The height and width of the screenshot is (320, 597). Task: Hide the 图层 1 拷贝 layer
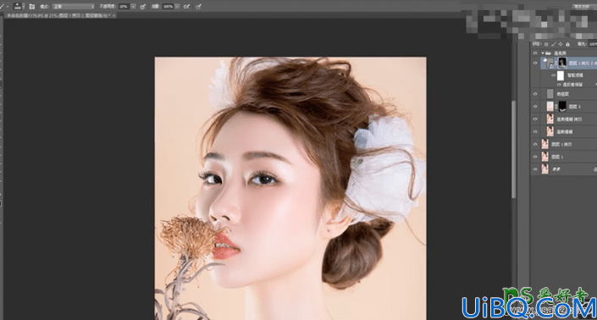[x=535, y=144]
